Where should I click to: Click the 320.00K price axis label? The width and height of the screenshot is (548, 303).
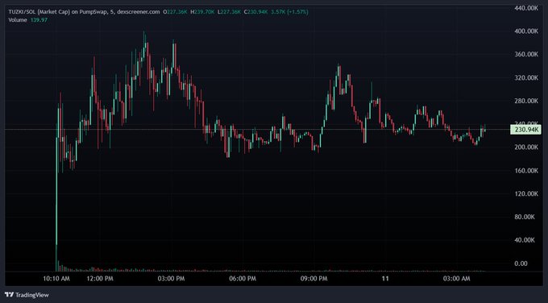pyautogui.click(x=526, y=77)
